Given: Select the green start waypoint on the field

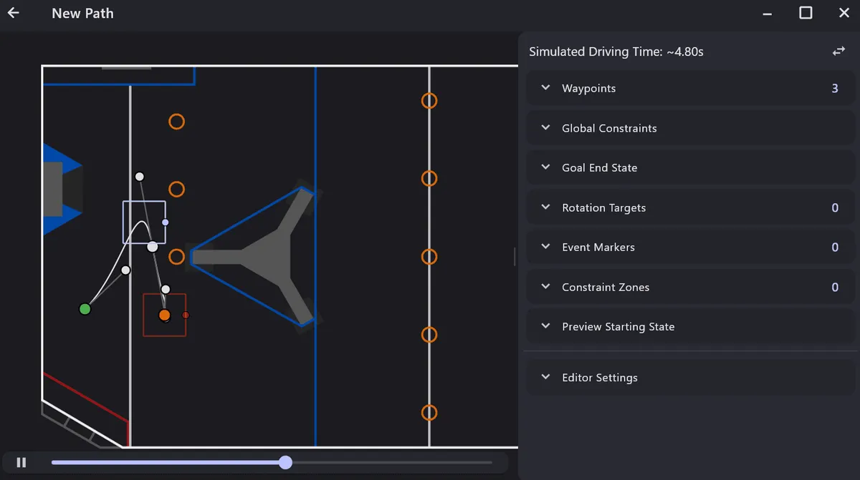Looking at the screenshot, I should (85, 309).
